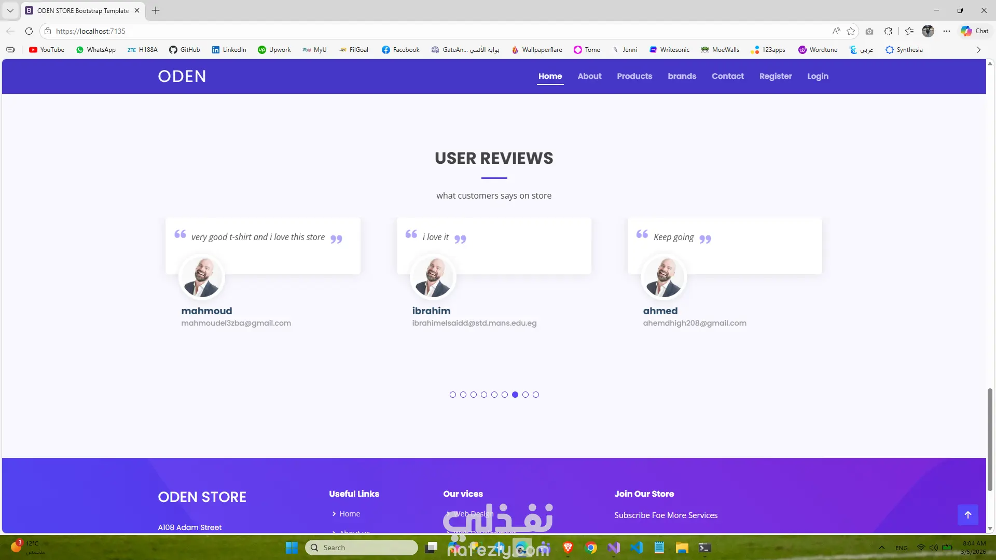Show hidden system tray icons
This screenshot has width=996, height=560.
[881, 548]
